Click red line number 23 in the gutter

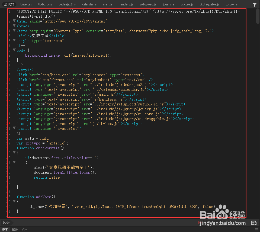[x=8, y=124]
